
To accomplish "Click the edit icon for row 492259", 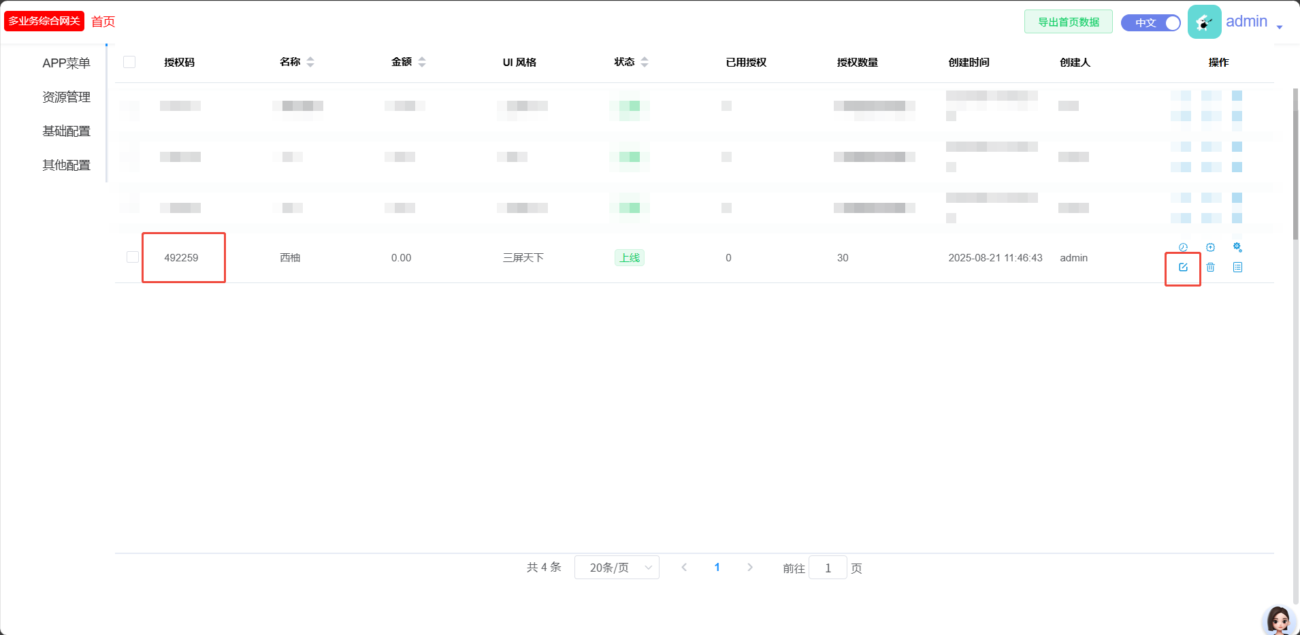I will tap(1183, 267).
